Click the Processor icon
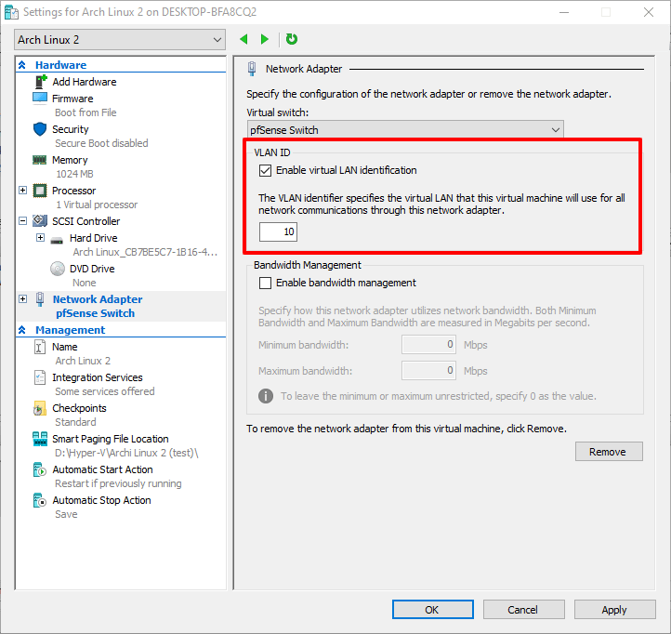Screen dimensions: 671x634 40,191
